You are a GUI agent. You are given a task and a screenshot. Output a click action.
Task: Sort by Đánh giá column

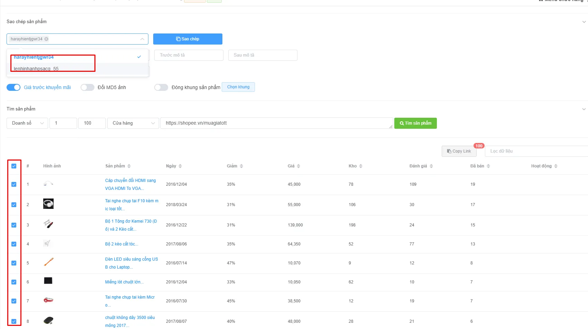(x=431, y=166)
